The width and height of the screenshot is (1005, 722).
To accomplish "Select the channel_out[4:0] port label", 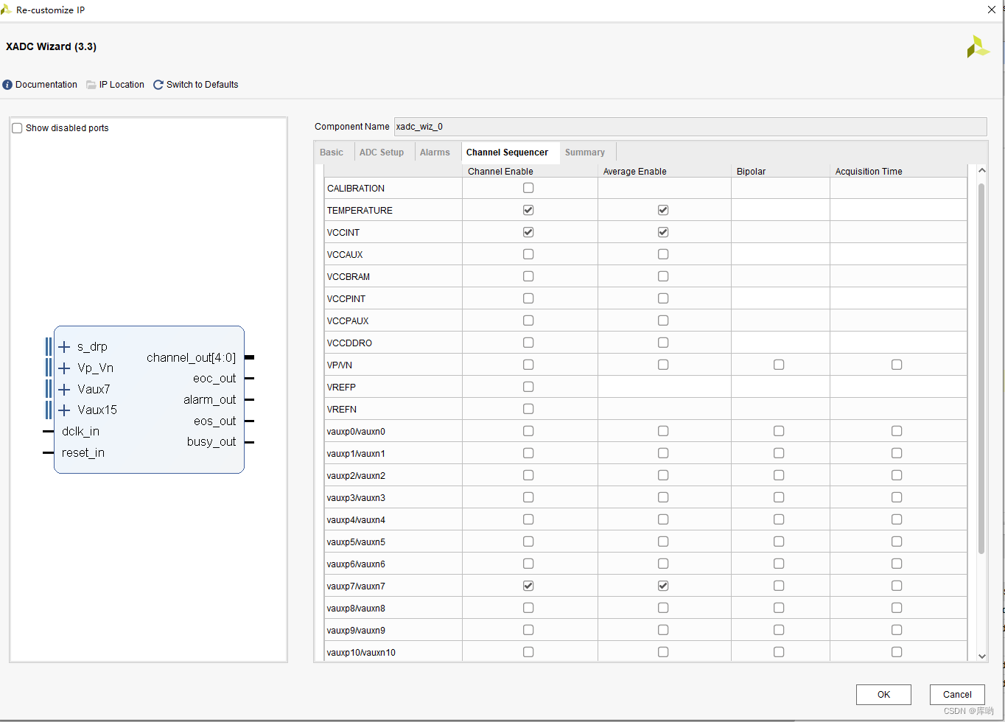I will [191, 358].
